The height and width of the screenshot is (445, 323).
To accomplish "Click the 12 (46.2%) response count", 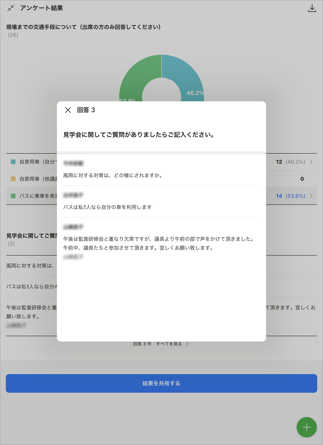I will 290,162.
